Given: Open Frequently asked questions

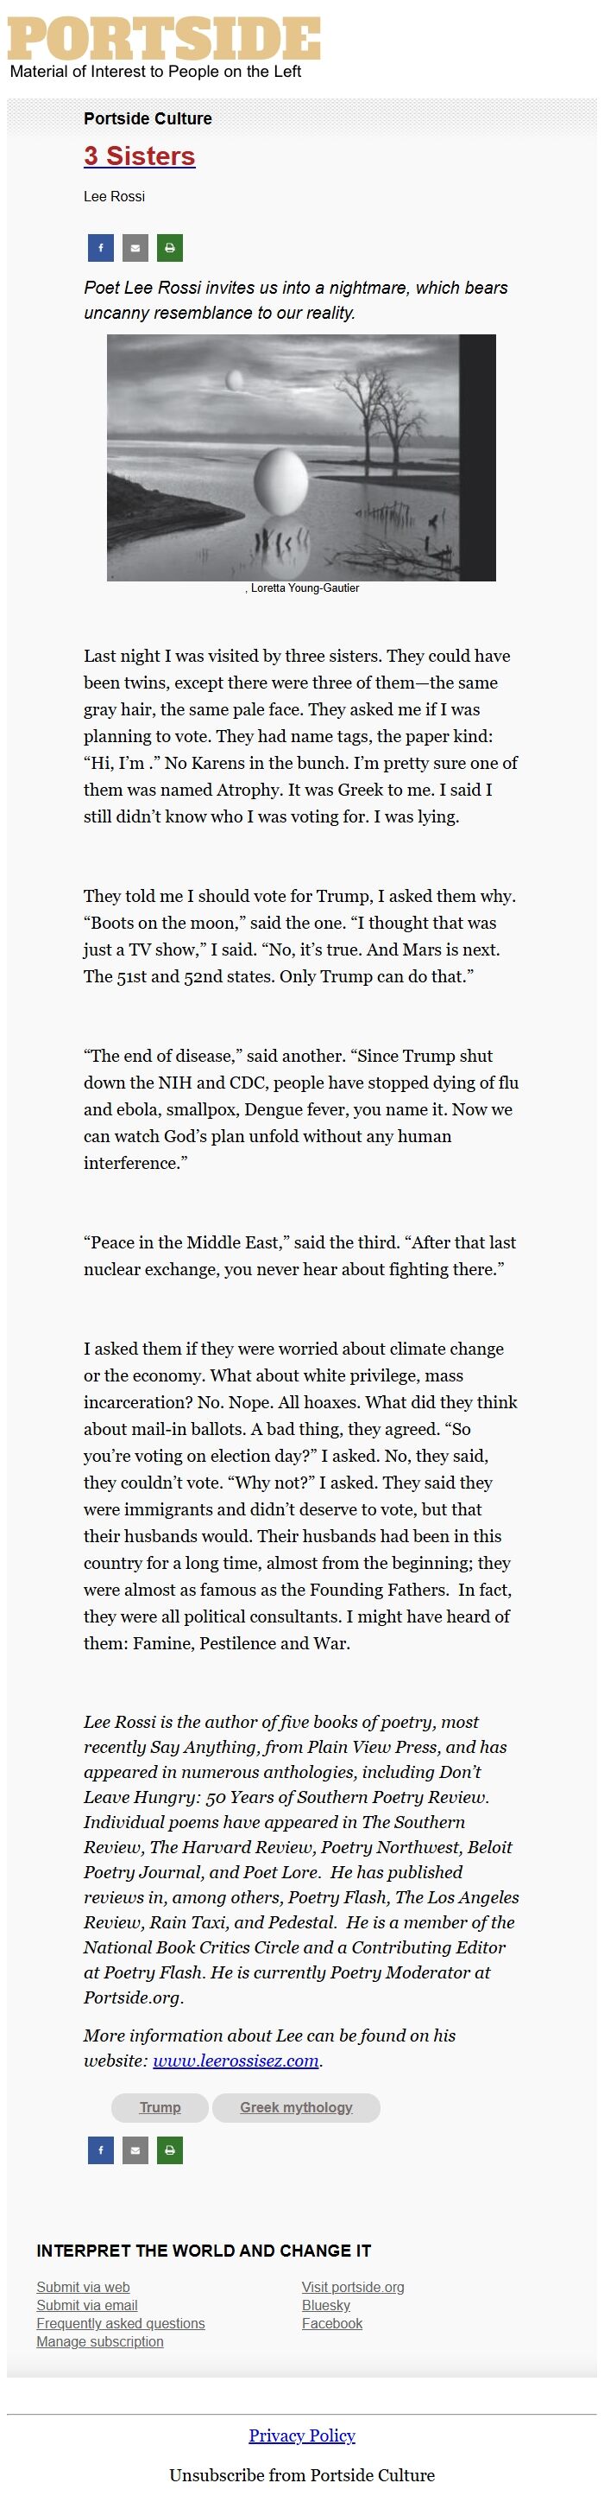Looking at the screenshot, I should coord(120,2323).
